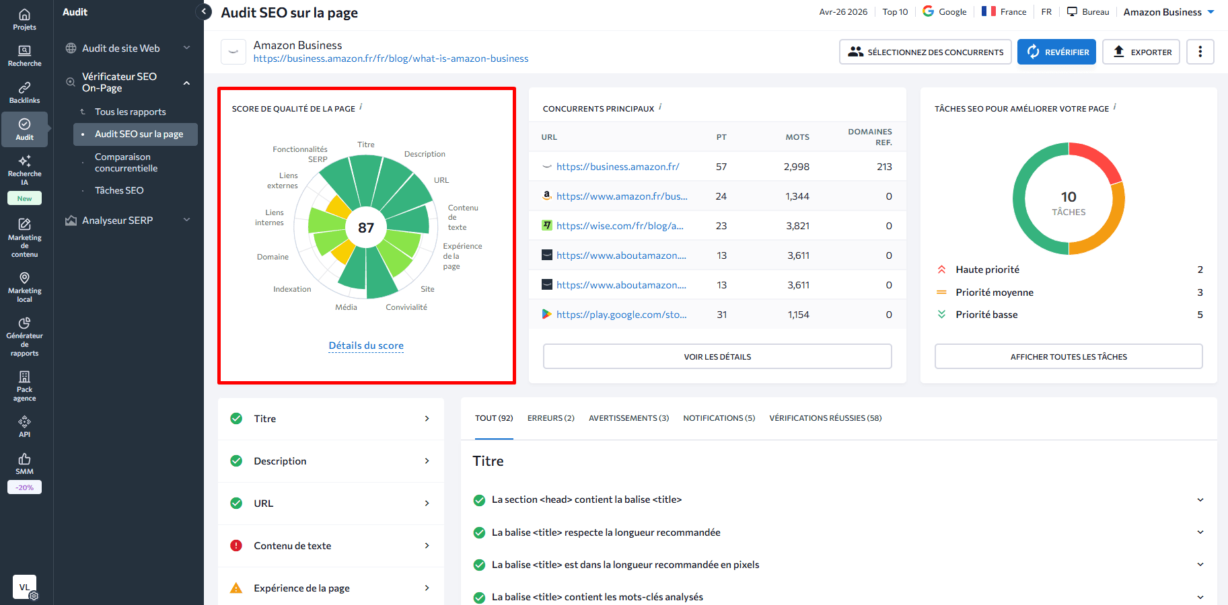Open Marketing de contenu sidebar icon
The width and height of the screenshot is (1228, 605).
pos(24,237)
